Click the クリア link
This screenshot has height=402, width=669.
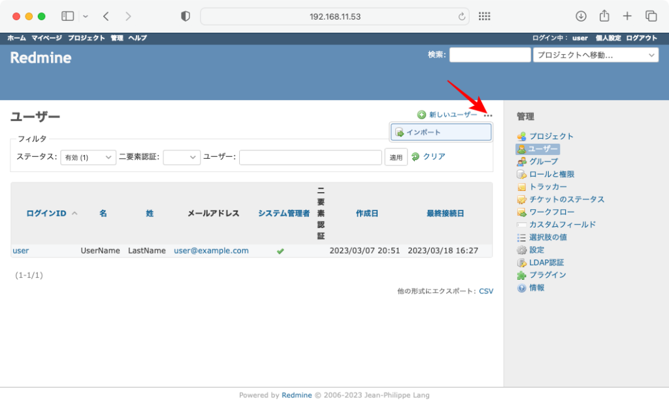pos(434,157)
